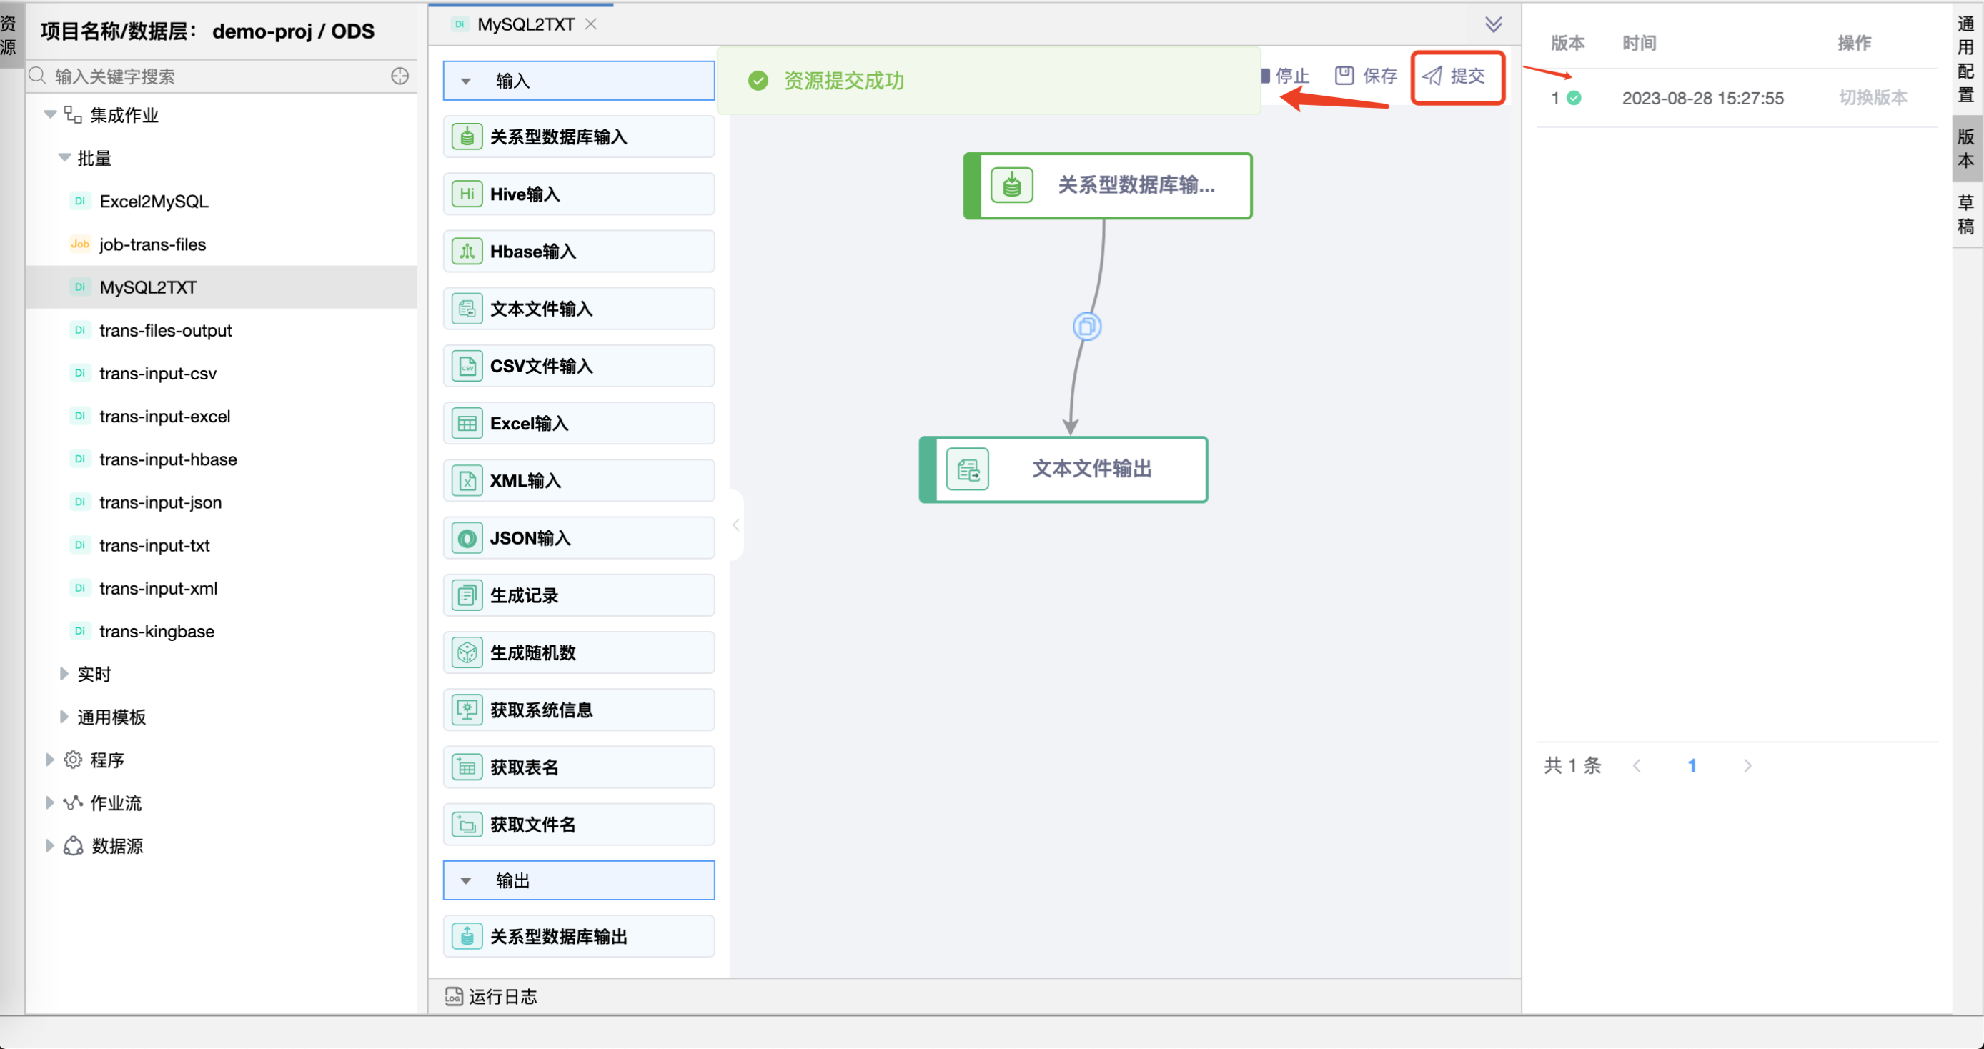
Task: Collapse the 输入 node category section
Action: 465,80
